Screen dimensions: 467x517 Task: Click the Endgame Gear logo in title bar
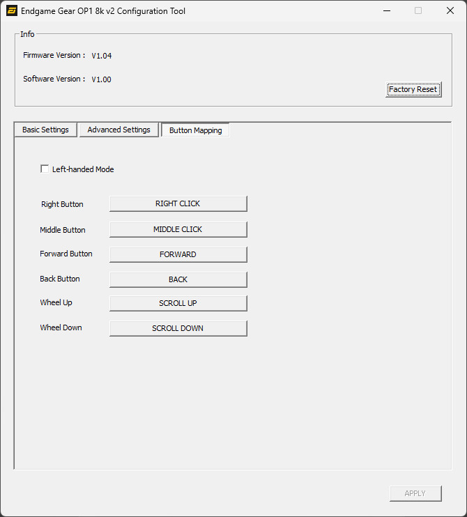tap(11, 11)
